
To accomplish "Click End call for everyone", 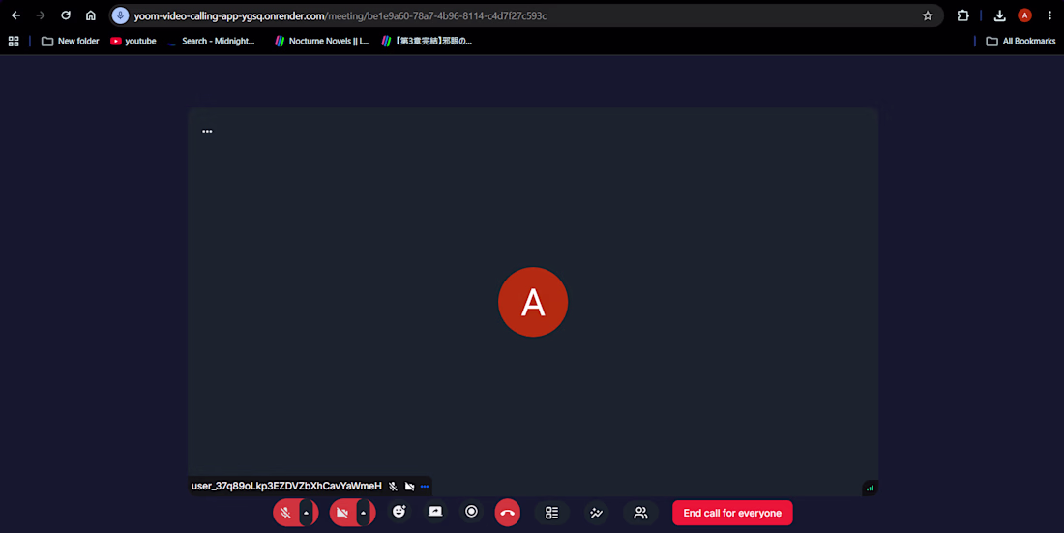I will click(732, 513).
